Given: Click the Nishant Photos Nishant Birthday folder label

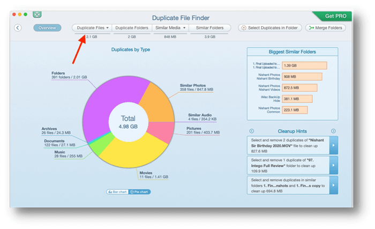Looking at the screenshot, I should click(268, 77).
